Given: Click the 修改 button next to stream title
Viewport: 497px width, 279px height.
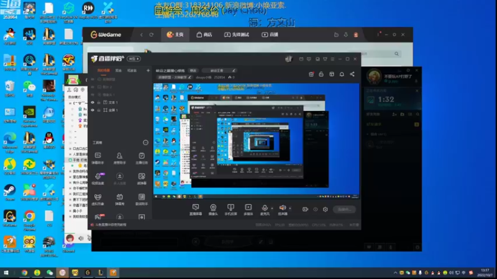Looking at the screenshot, I should click(193, 71).
